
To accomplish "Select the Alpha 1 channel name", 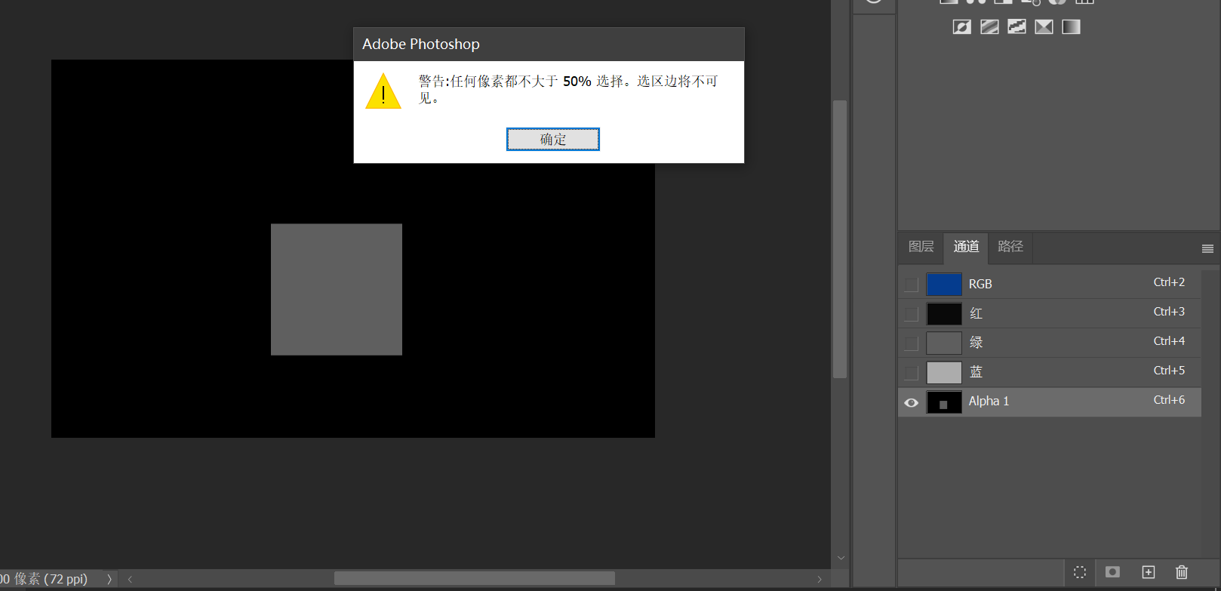I will 989,402.
